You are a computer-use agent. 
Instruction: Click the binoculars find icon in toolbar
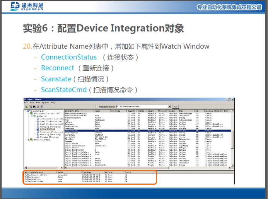point(34,106)
